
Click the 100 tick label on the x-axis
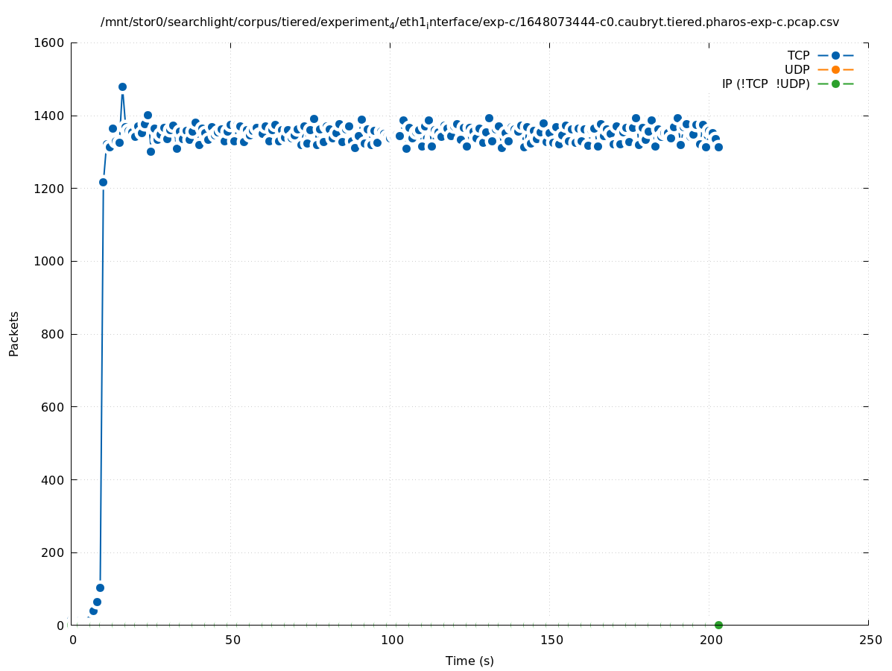coord(392,640)
